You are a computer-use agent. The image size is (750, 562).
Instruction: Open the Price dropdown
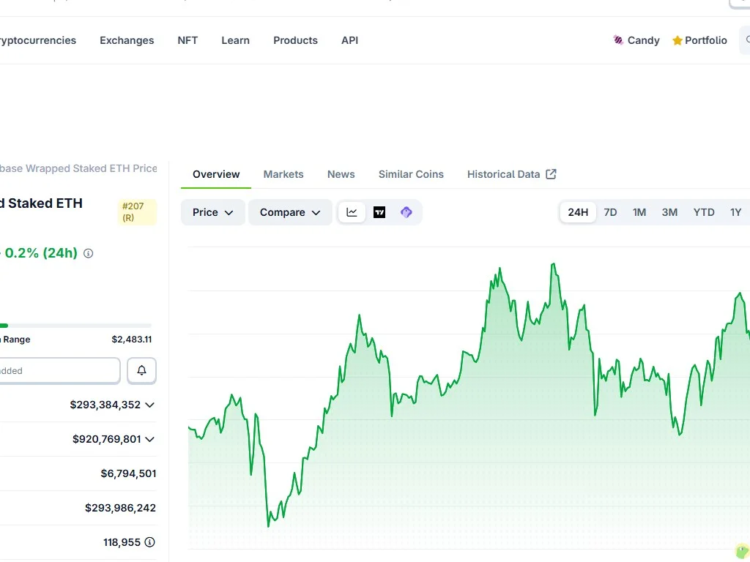point(213,212)
